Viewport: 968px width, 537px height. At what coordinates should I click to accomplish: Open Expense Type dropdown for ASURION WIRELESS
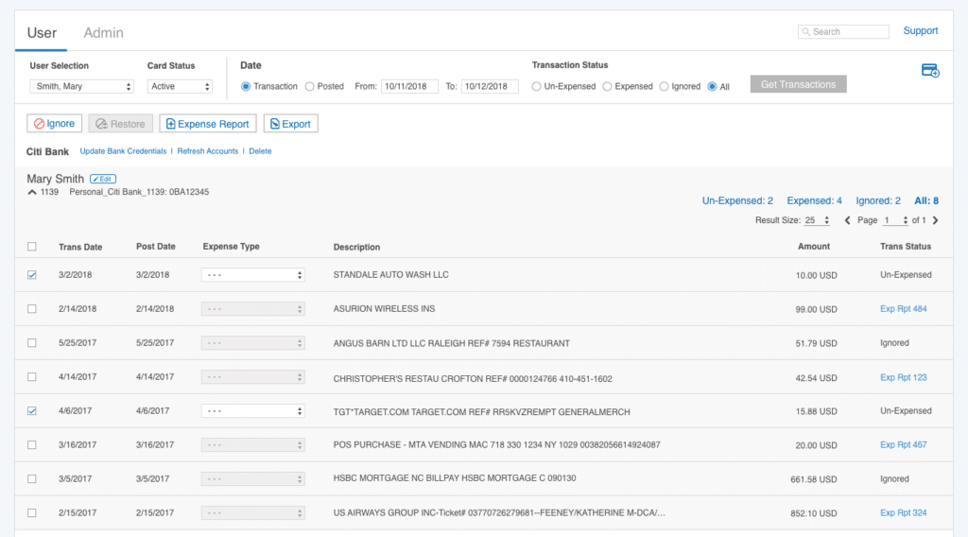click(252, 308)
